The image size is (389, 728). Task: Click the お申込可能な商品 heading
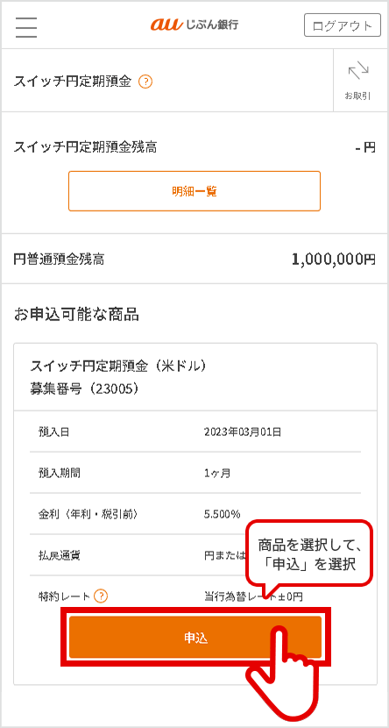coord(76,315)
